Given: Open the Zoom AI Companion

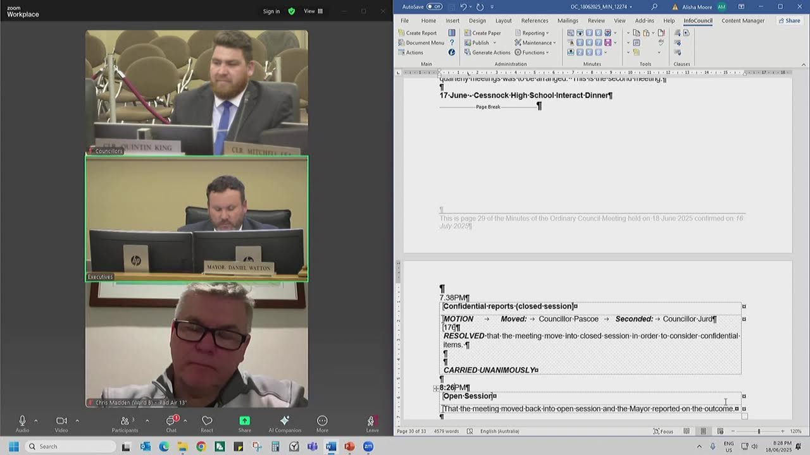Looking at the screenshot, I should (x=285, y=423).
